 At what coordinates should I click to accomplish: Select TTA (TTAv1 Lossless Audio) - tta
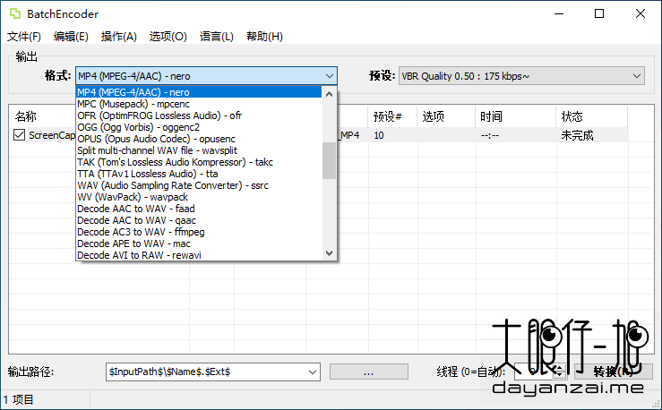[x=199, y=174]
